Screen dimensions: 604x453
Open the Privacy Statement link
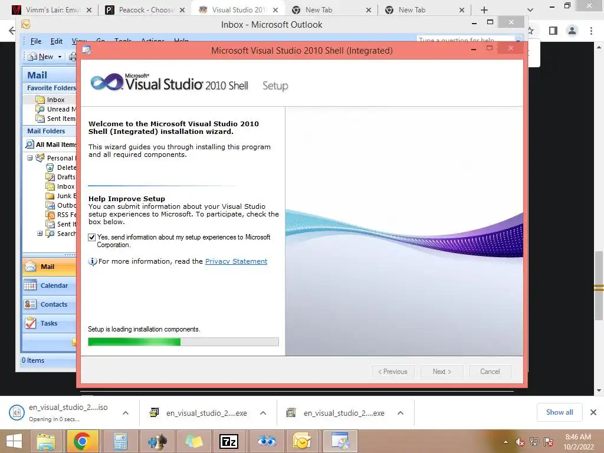click(x=236, y=261)
